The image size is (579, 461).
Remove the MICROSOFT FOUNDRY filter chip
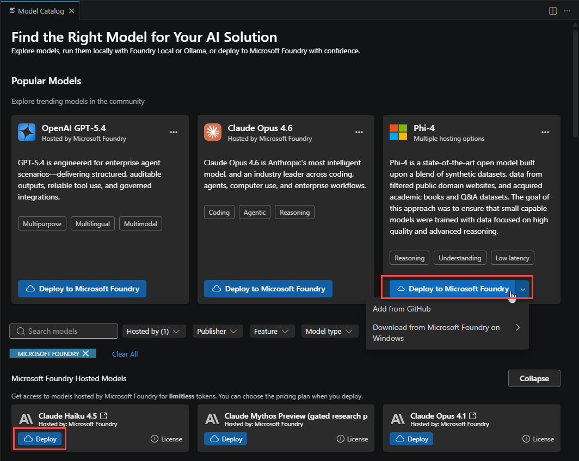pyautogui.click(x=85, y=353)
